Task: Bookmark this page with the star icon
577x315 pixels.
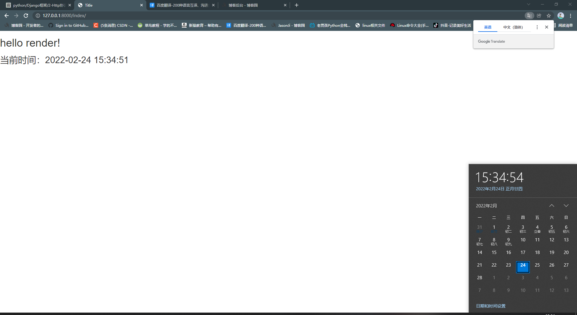Action: tap(549, 16)
